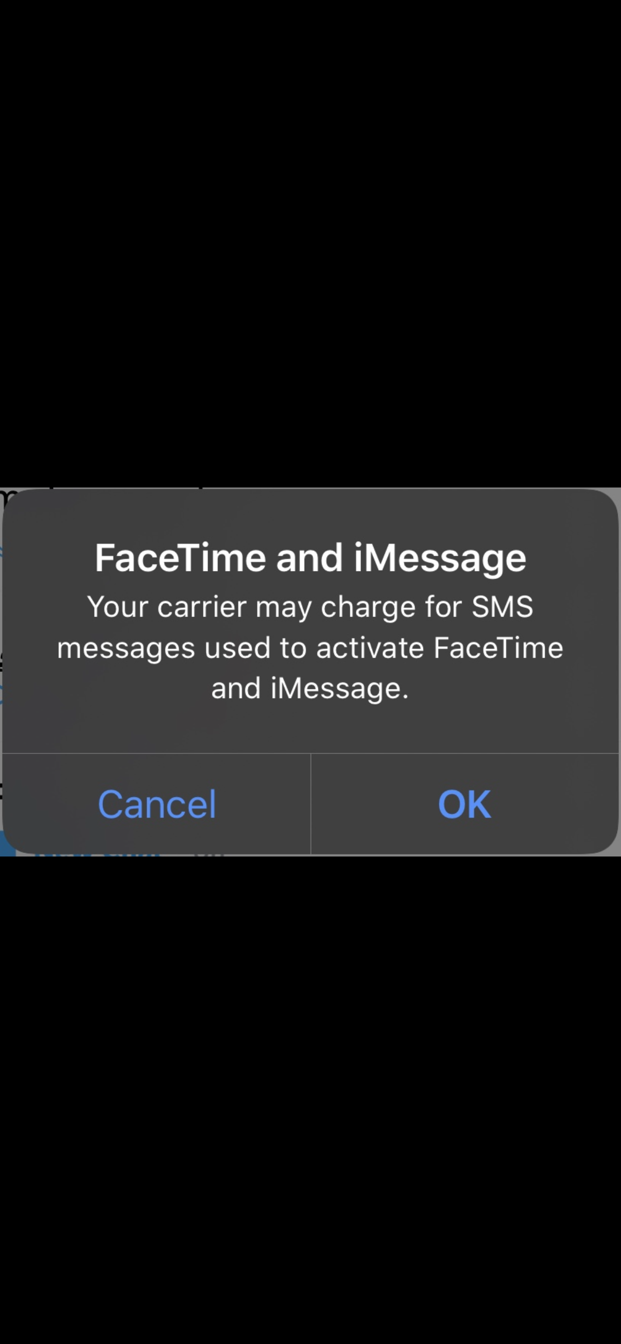
Task: Click the black area below the dialog
Action: (x=310, y=1100)
